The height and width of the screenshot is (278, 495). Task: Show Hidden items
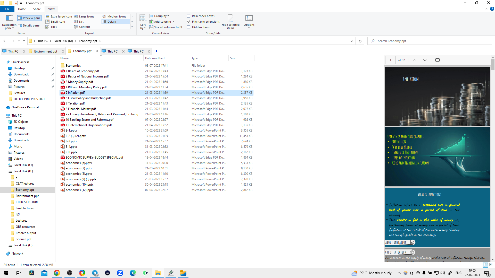tap(189, 27)
